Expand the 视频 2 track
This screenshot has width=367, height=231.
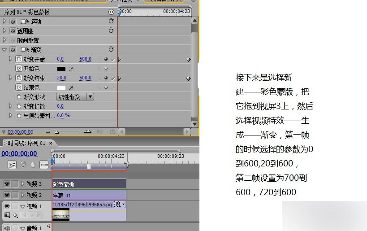click(x=23, y=195)
